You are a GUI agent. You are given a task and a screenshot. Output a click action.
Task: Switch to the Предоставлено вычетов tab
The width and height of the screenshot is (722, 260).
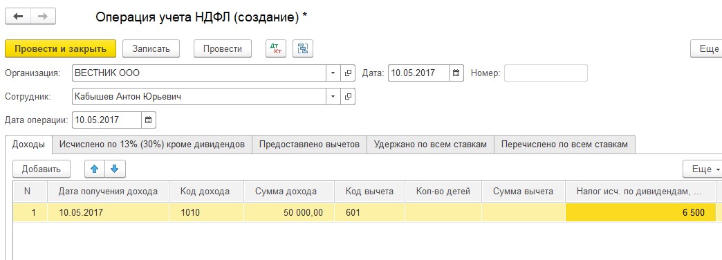[309, 145]
